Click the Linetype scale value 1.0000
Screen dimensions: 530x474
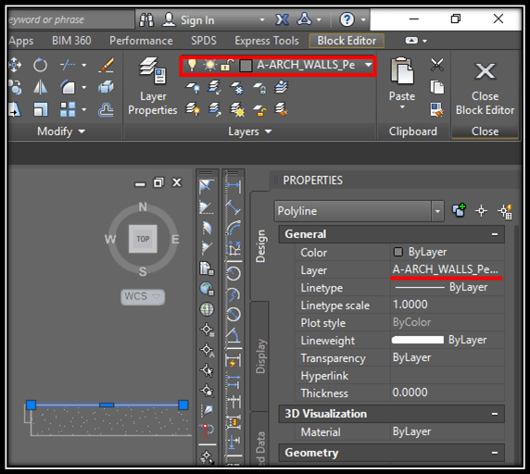(x=410, y=305)
